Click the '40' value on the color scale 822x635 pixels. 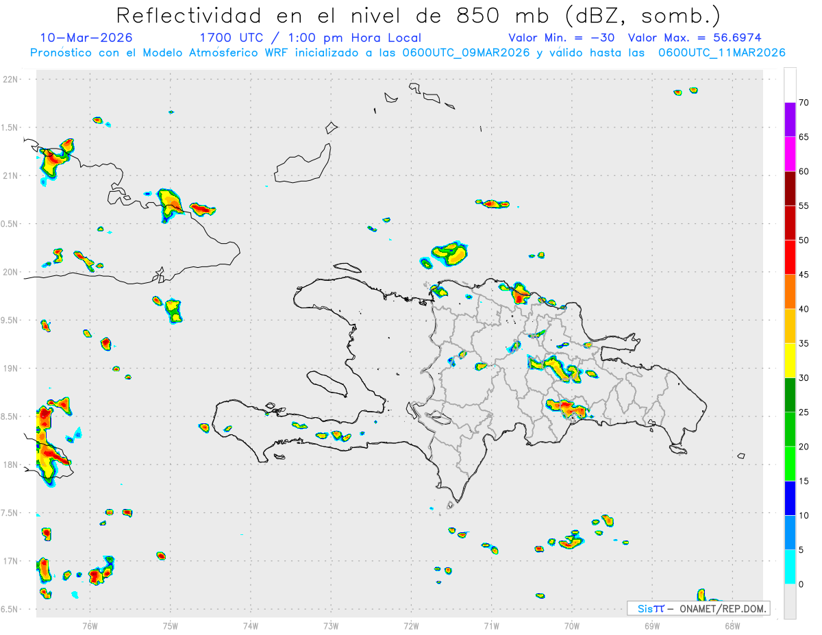tap(804, 310)
